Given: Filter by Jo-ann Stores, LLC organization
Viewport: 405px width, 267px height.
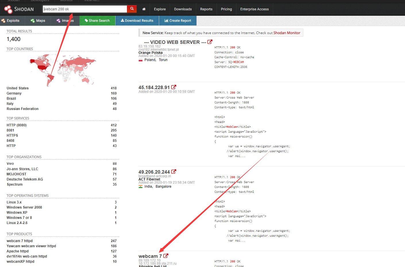Looking at the screenshot, I should pos(22,169).
